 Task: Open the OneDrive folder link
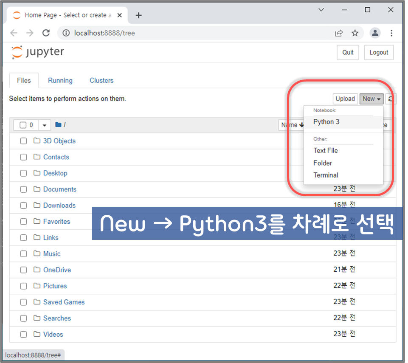coord(57,270)
